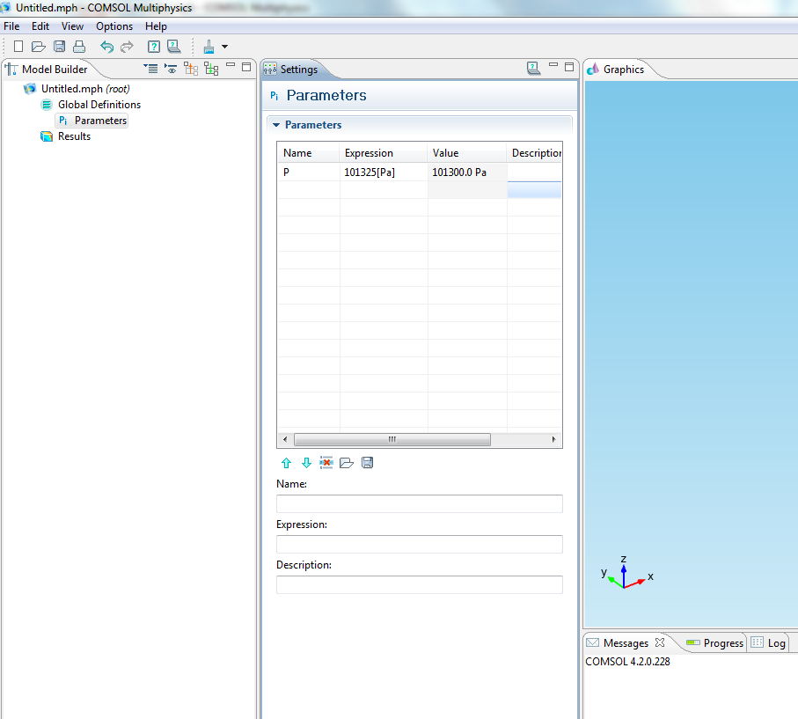Click the New file icon in toolbar

click(x=18, y=47)
